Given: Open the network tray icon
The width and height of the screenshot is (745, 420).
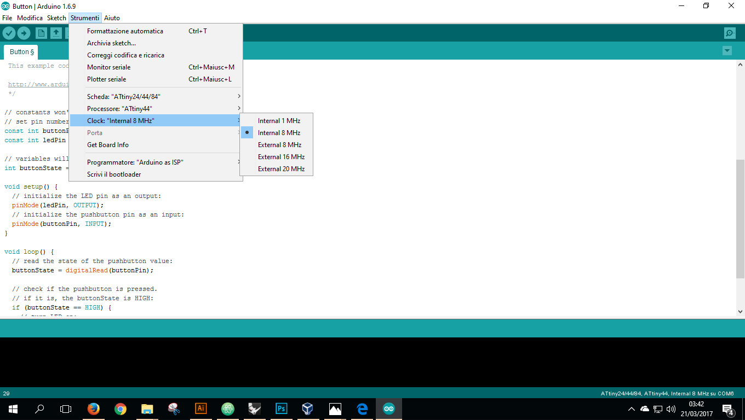Looking at the screenshot, I should click(658, 409).
